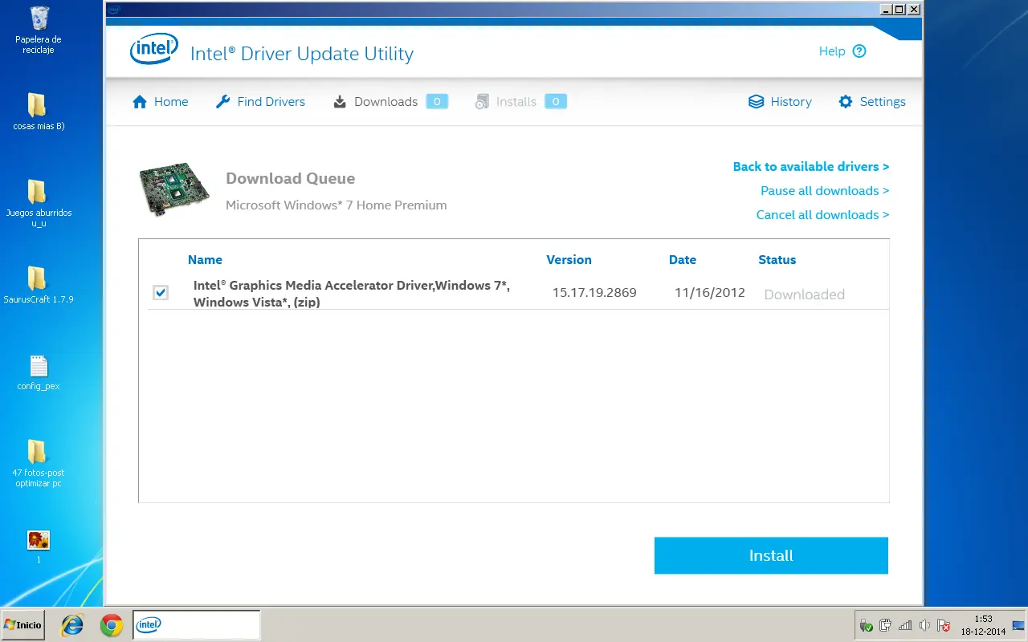Click Pause all downloads link
This screenshot has width=1028, height=642.
coord(825,191)
